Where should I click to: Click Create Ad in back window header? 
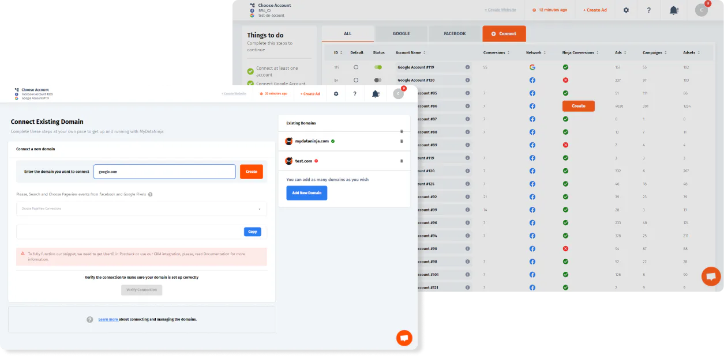point(595,10)
